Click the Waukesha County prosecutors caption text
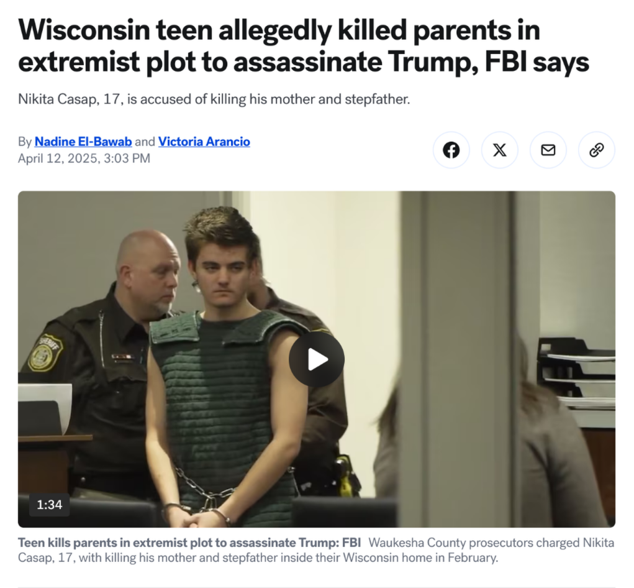 (x=316, y=550)
